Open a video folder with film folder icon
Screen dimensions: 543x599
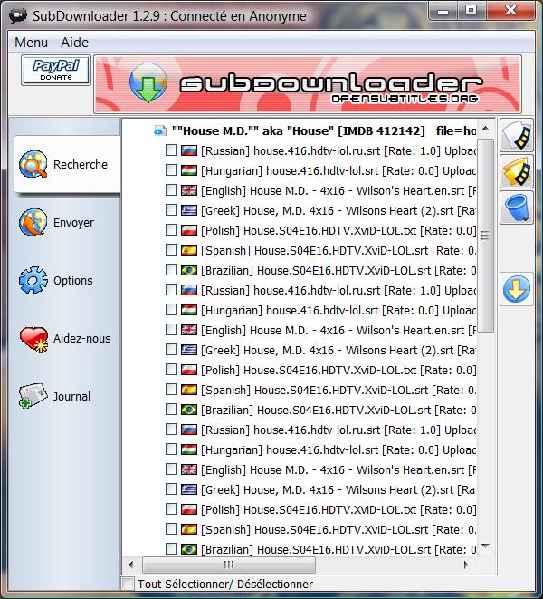point(517,172)
